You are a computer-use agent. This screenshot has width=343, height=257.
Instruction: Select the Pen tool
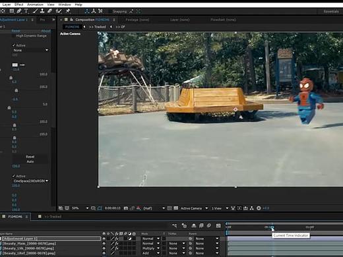click(19, 11)
